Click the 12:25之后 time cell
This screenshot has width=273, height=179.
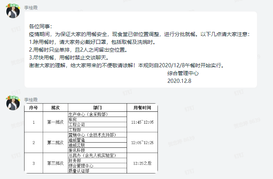pos(142,163)
